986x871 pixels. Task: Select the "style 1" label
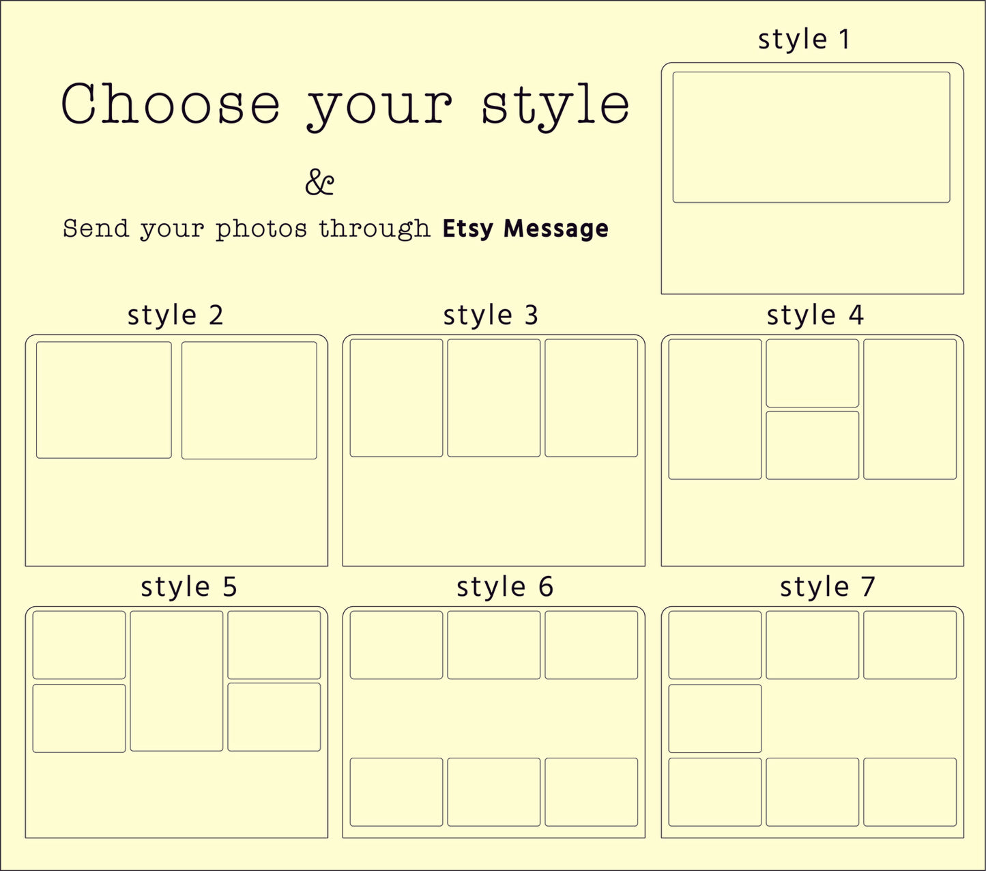pyautogui.click(x=804, y=39)
